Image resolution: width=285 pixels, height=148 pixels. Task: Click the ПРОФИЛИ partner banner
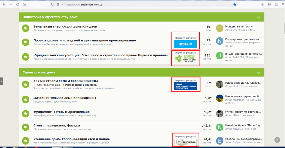186,44
